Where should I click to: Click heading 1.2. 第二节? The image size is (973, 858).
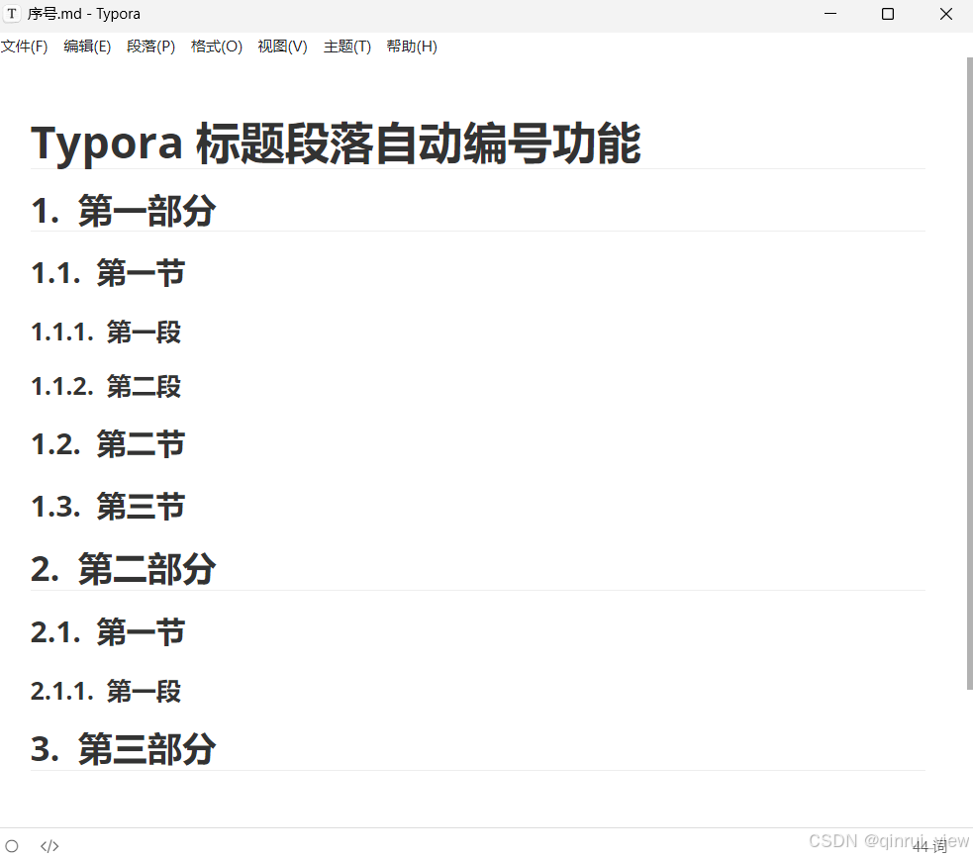tap(108, 444)
